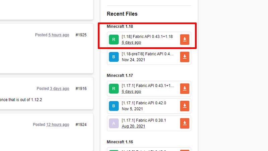Download the 1.17.1 Fabric API 0.42.0 file
This screenshot has height=151, width=268.
coord(185,106)
